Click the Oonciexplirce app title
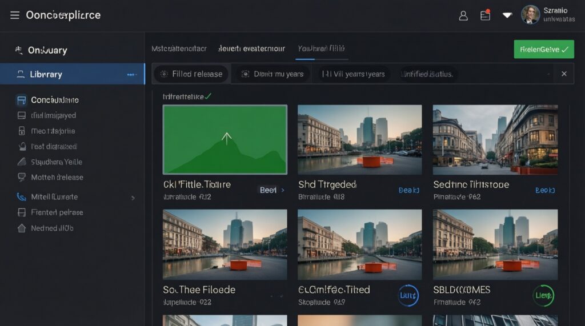 click(x=63, y=15)
